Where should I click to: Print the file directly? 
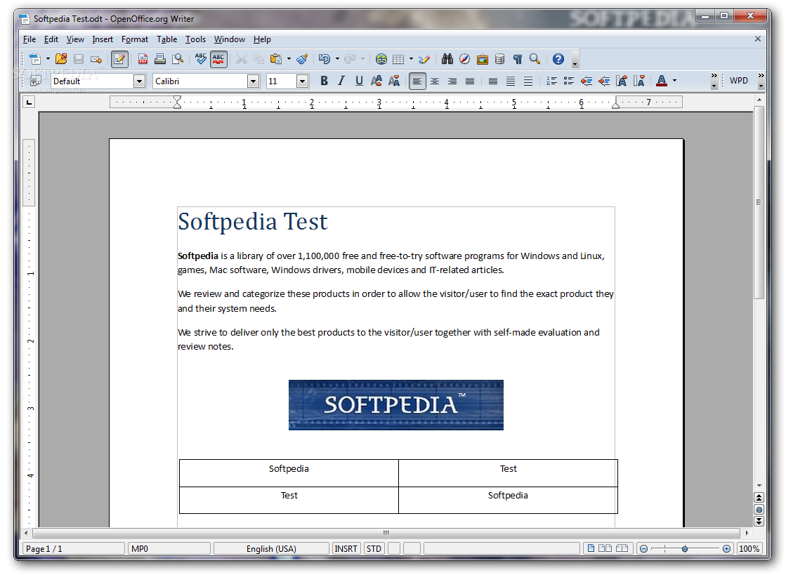click(x=160, y=59)
